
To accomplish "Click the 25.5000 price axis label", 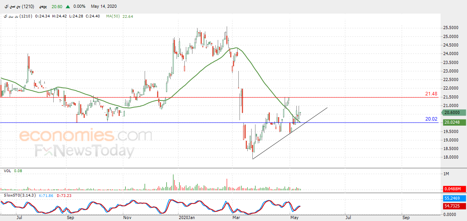I will point(450,28).
